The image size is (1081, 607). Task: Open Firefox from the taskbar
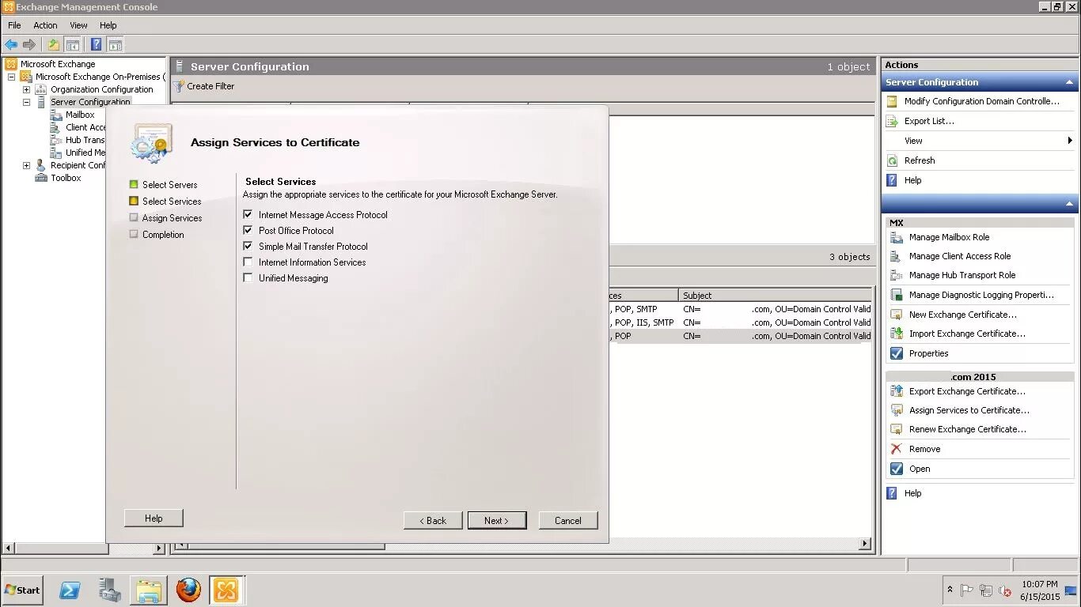(188, 590)
